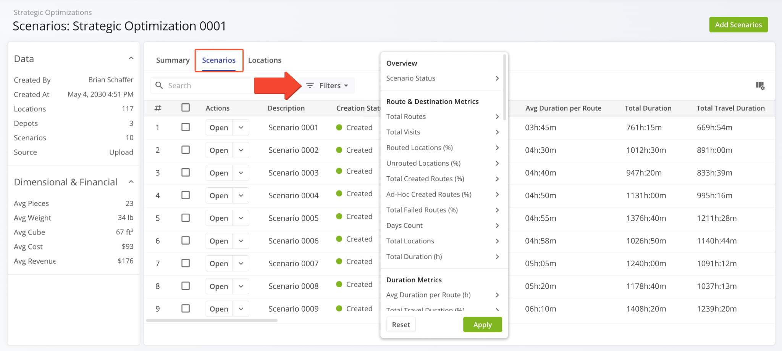Tick the checkbox for Scenario 0005
This screenshot has height=351, width=782.
(x=186, y=218)
